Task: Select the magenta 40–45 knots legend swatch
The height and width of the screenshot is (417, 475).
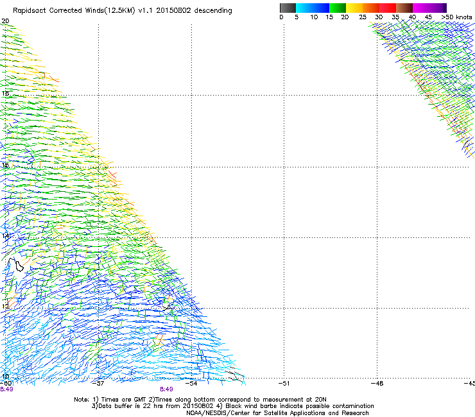Action: pos(421,8)
